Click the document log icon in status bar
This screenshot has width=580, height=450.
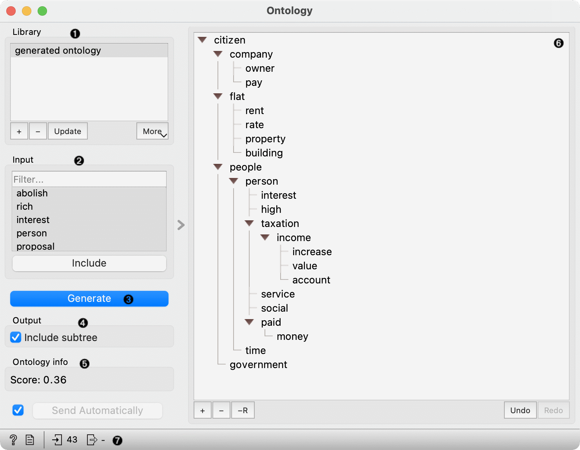click(29, 439)
